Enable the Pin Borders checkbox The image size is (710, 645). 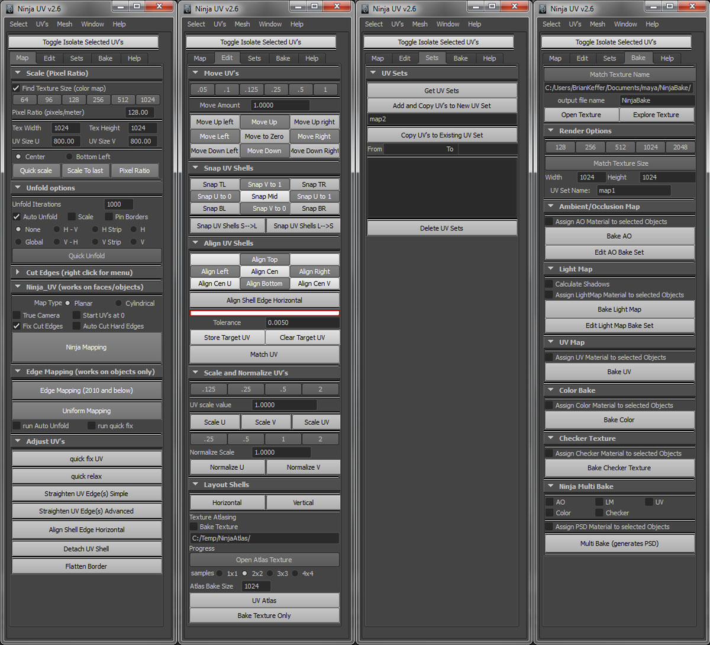click(x=109, y=217)
